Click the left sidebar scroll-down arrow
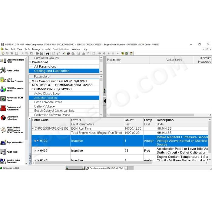Screen dimensions: 212x212 click(x=26, y=163)
